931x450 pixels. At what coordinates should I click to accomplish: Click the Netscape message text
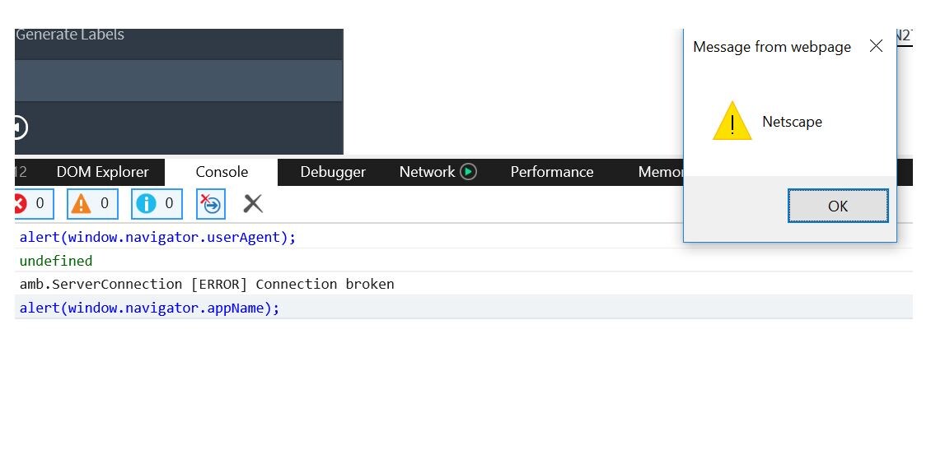[792, 122]
